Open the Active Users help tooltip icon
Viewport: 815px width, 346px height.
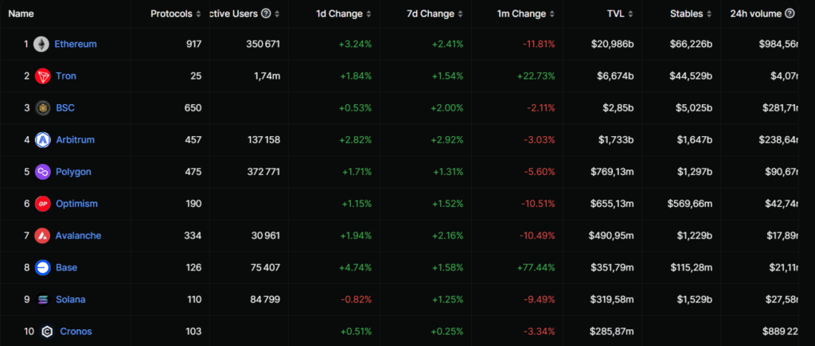pyautogui.click(x=266, y=14)
